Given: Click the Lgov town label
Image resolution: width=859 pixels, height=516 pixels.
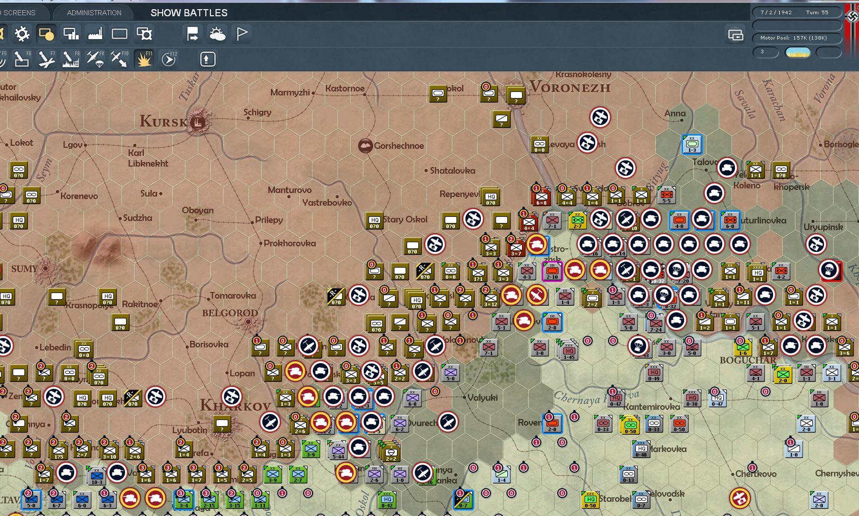Looking at the screenshot, I should (73, 145).
